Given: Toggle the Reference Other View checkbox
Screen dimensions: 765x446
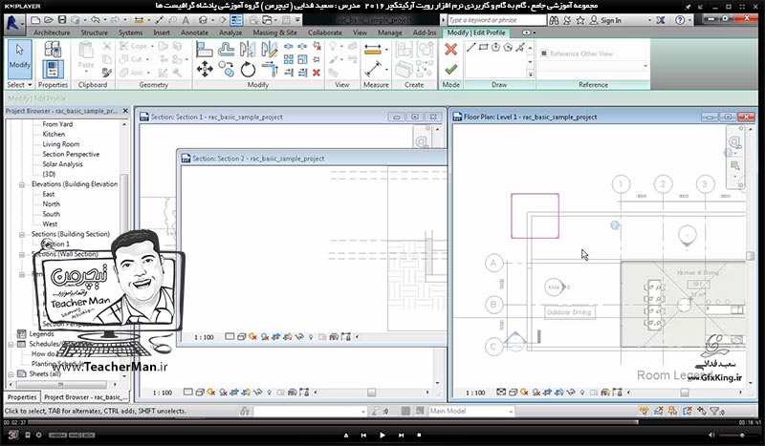Looking at the screenshot, I should [x=544, y=53].
